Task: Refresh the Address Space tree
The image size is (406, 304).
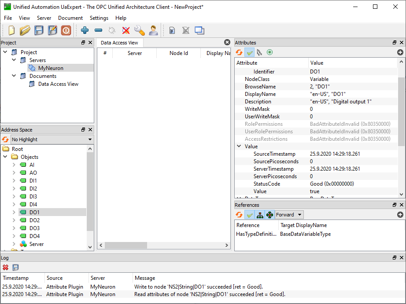Action: 5,139
